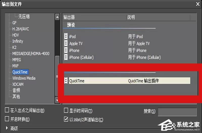Click the format tree scrollbar thumb

(x=57, y=76)
